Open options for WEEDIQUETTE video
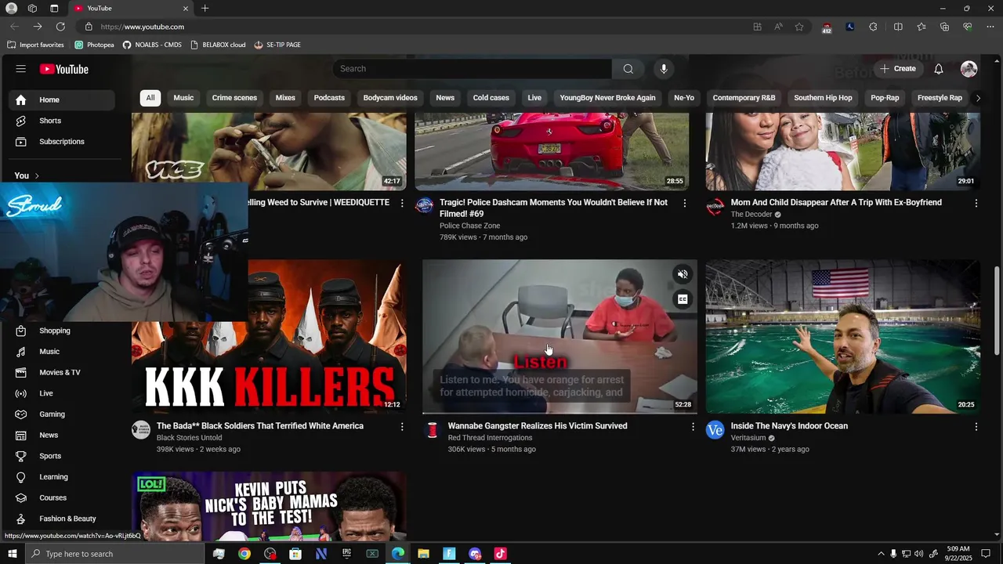This screenshot has height=564, width=1003. pyautogui.click(x=402, y=203)
